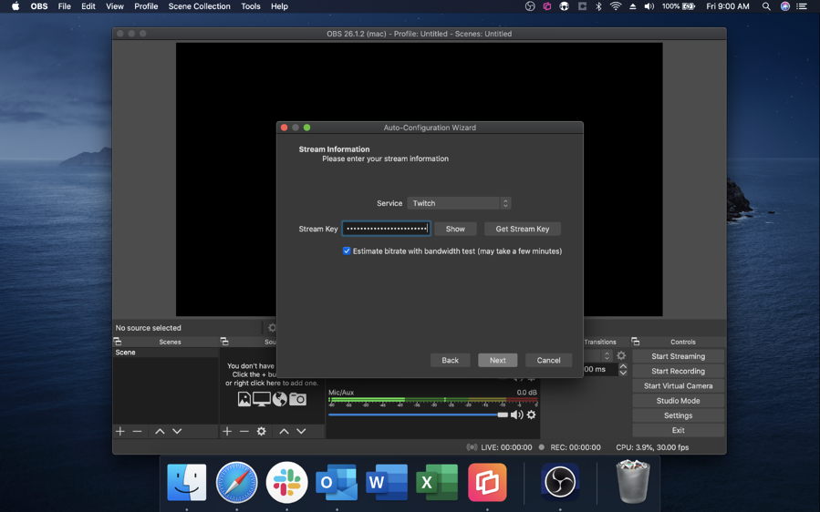
Task: Remove scene with the minus icon
Action: click(x=138, y=431)
